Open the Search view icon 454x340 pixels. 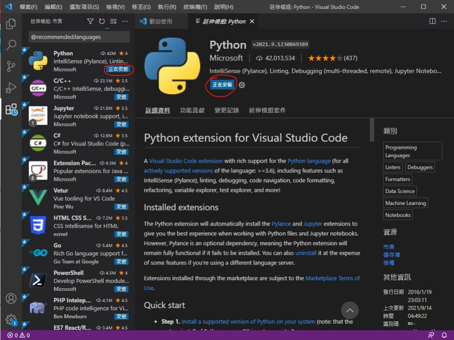tap(11, 45)
